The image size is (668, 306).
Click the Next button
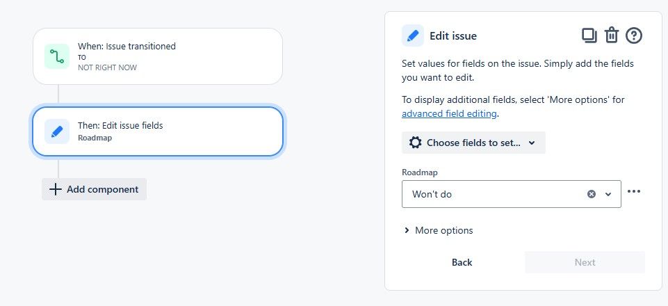click(x=585, y=262)
